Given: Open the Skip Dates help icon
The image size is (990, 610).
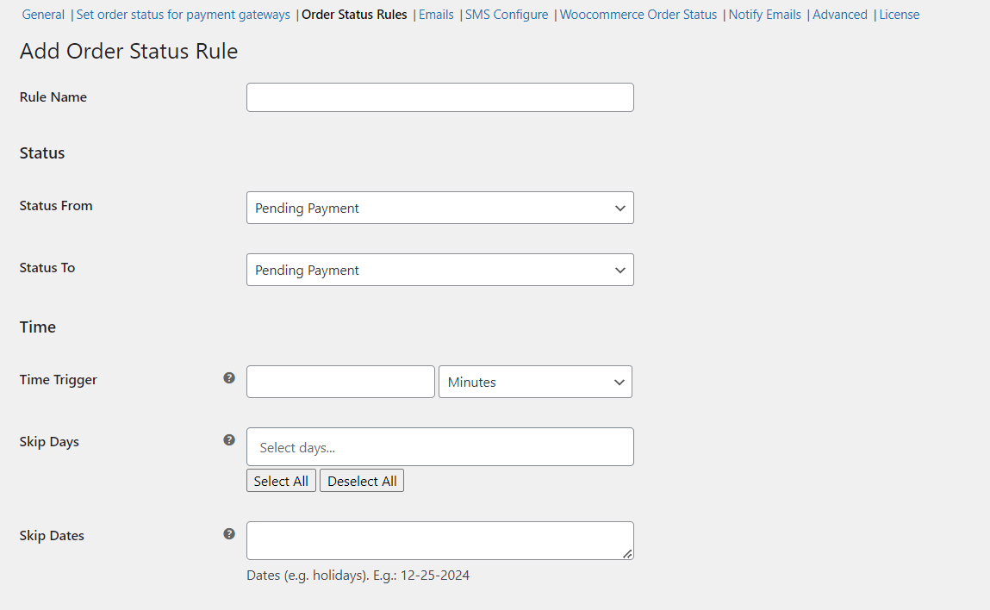Looking at the screenshot, I should click(x=229, y=533).
